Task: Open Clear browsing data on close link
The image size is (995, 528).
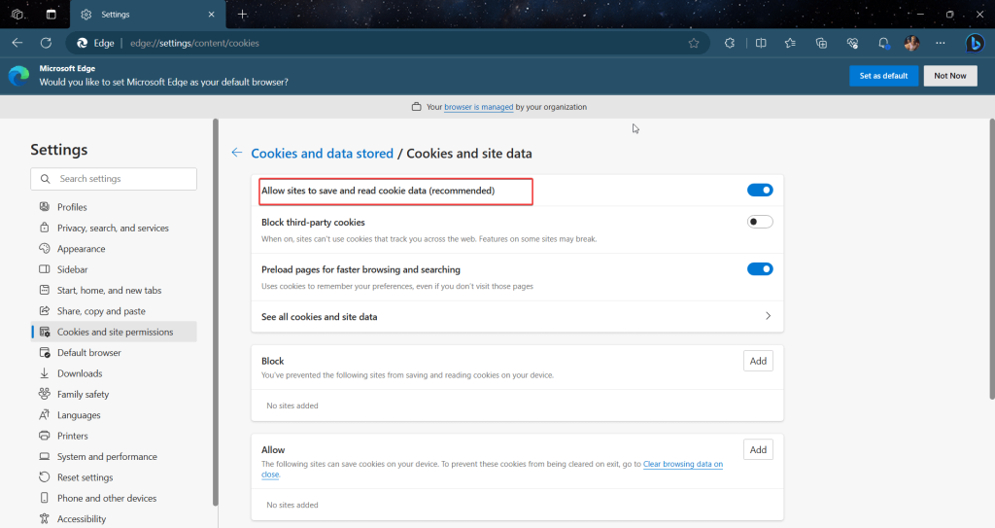Action: [683, 464]
